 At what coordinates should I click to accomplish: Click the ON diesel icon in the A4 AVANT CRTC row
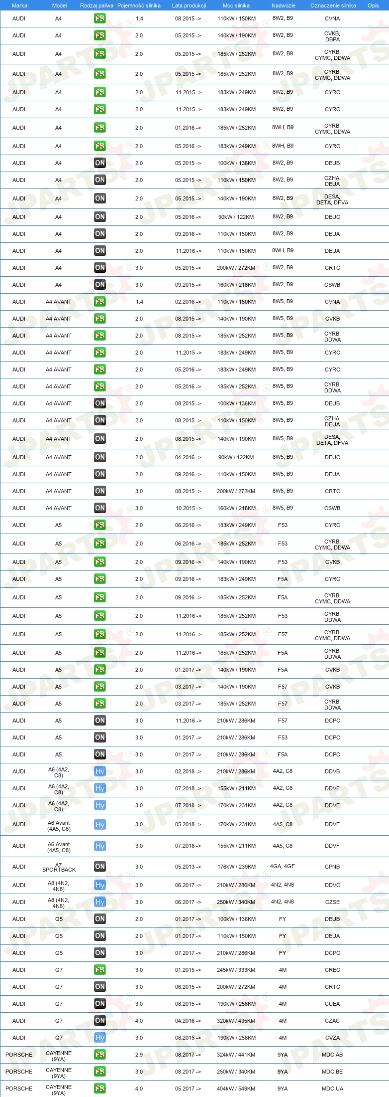coord(100,491)
